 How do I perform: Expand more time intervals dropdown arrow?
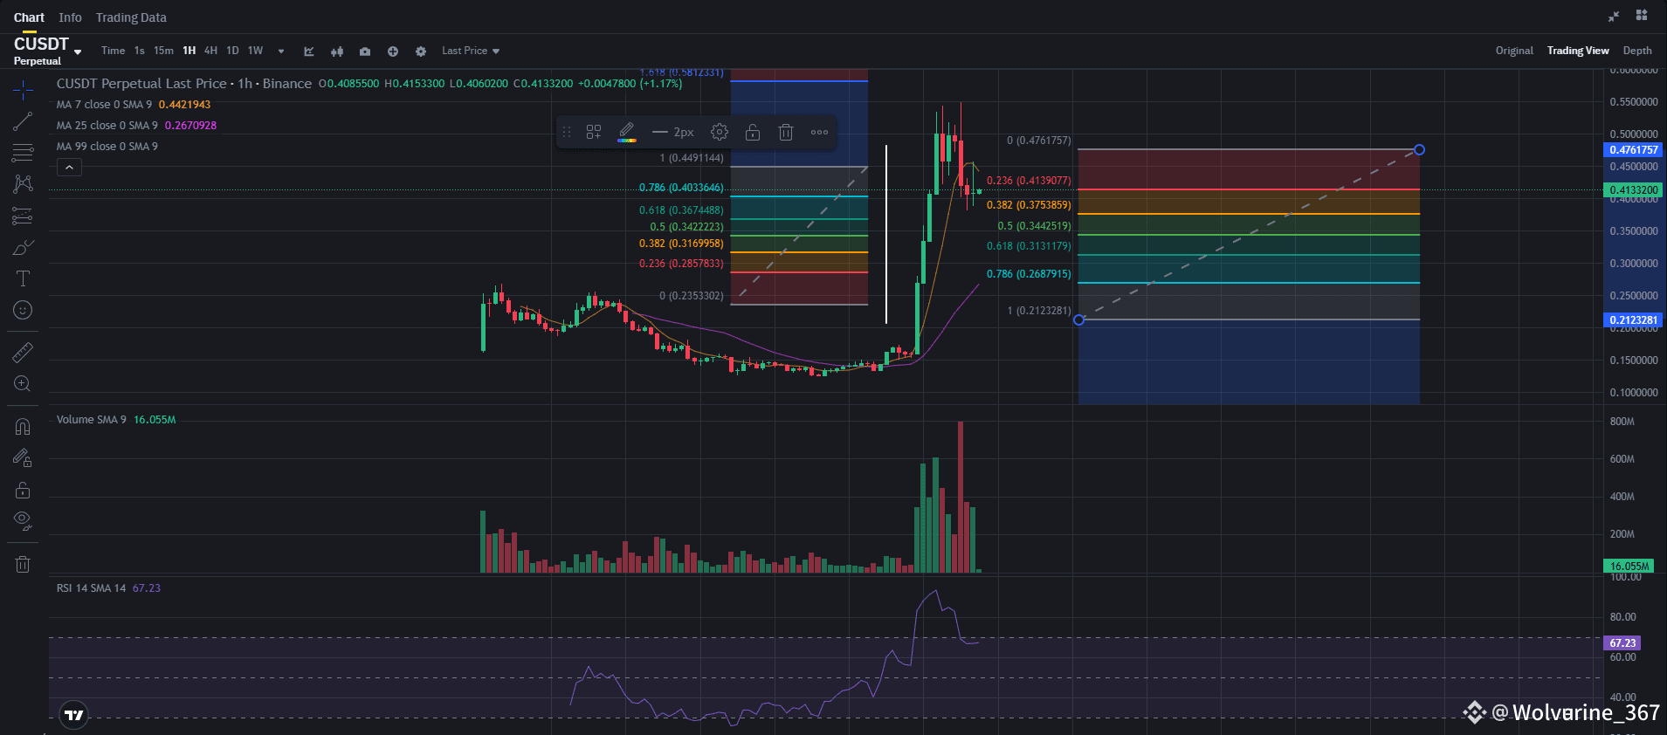[x=281, y=52]
